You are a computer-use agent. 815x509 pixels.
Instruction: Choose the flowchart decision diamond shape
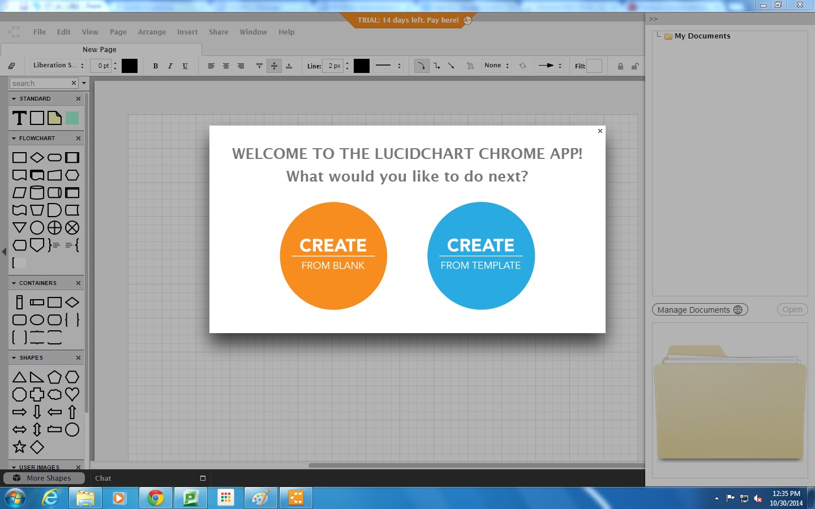(37, 157)
